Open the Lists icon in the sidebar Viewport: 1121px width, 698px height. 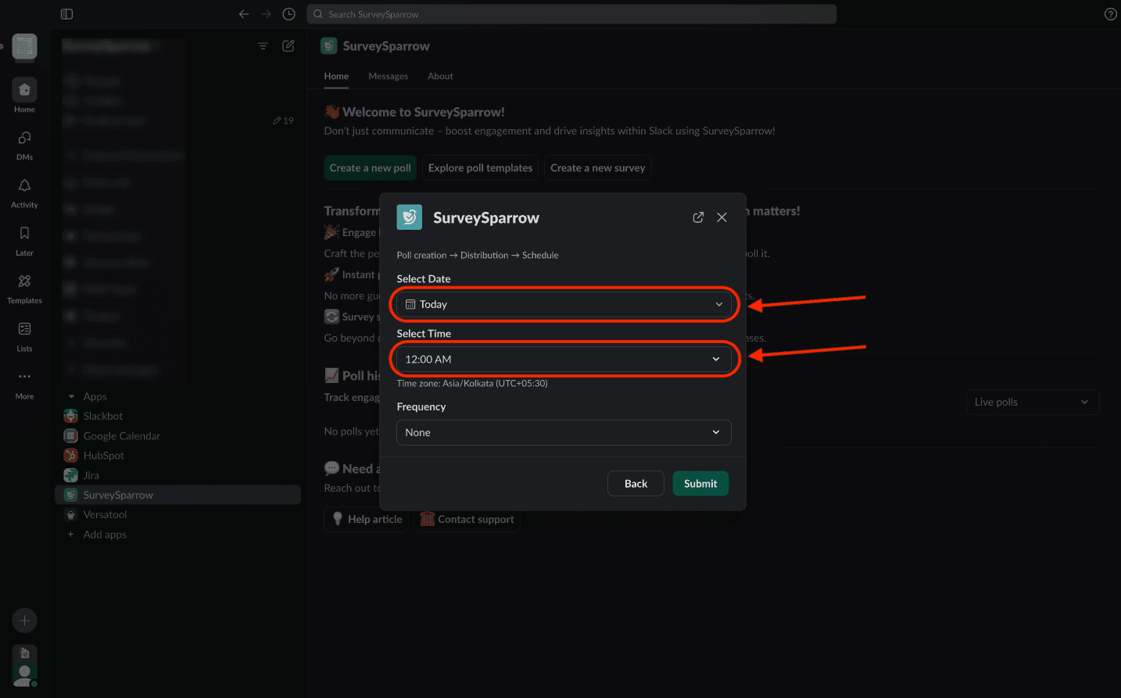click(24, 335)
